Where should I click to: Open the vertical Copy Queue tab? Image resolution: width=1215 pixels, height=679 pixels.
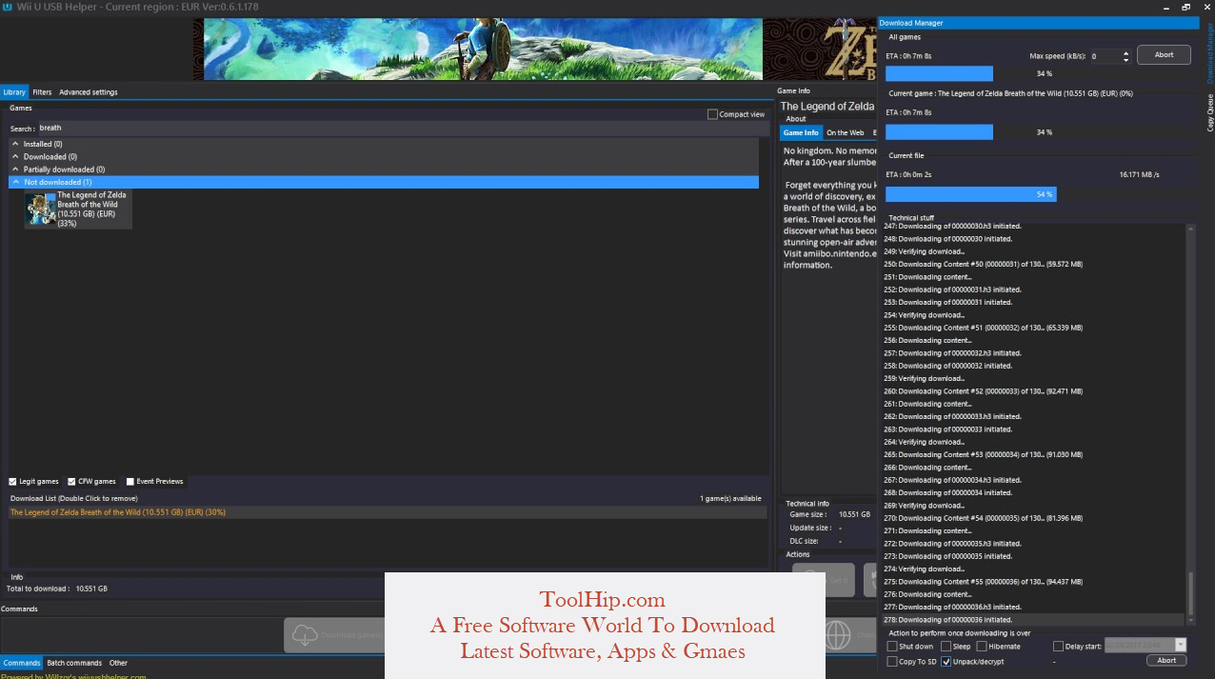point(1209,112)
